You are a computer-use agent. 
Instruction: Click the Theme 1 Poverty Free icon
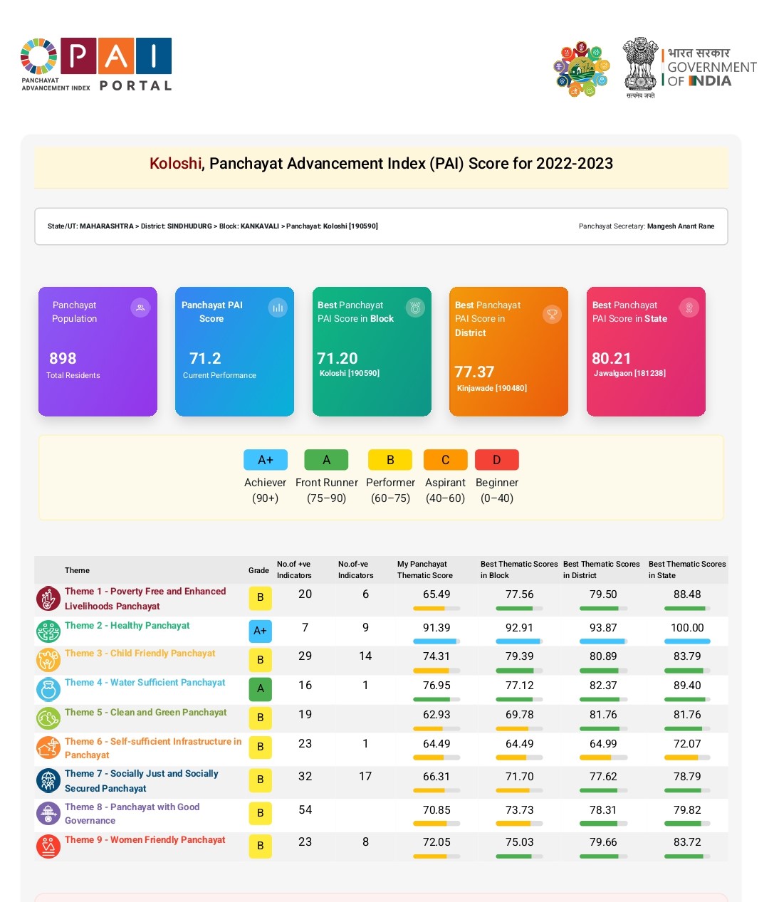click(x=48, y=599)
